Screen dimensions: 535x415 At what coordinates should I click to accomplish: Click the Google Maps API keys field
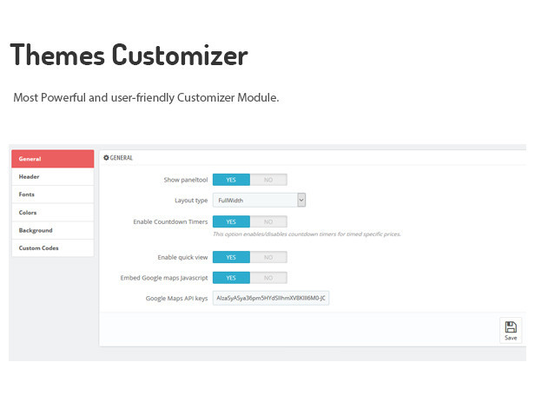pos(271,298)
